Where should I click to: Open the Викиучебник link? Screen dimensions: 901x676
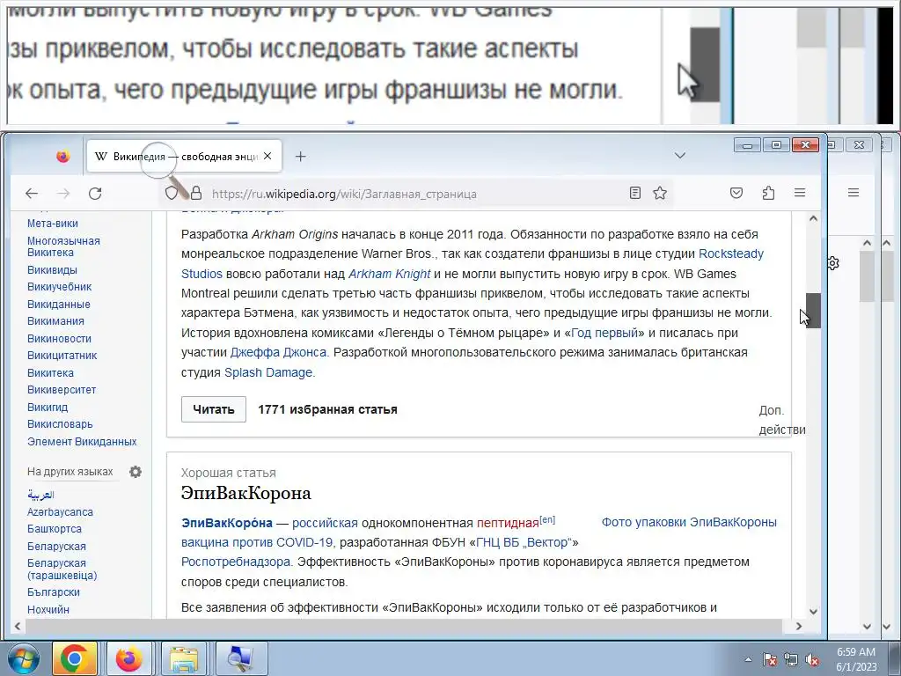click(x=59, y=287)
